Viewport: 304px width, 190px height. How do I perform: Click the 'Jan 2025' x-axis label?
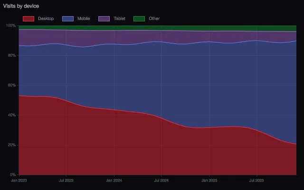point(209,180)
